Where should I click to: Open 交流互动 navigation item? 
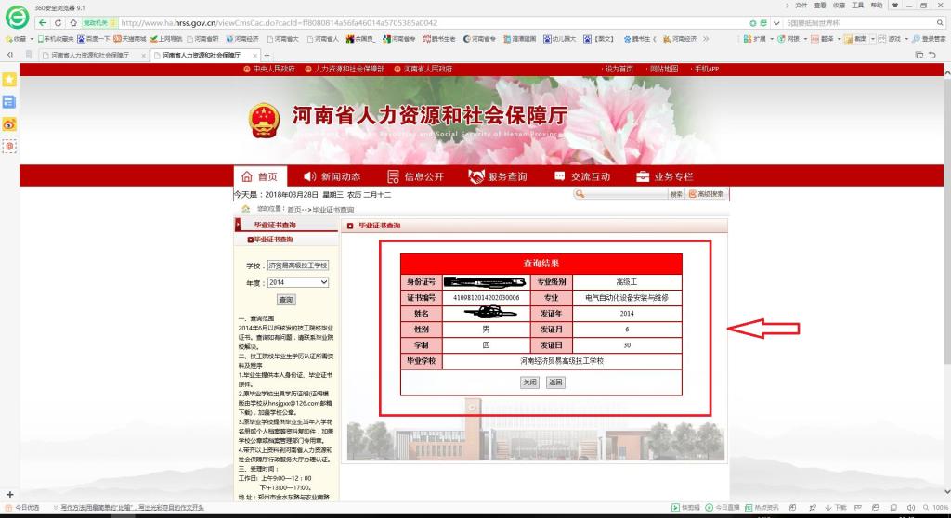tap(582, 176)
